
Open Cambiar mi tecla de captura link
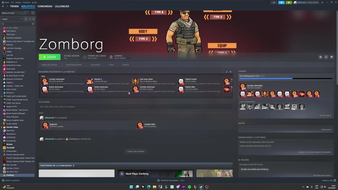click(314, 152)
